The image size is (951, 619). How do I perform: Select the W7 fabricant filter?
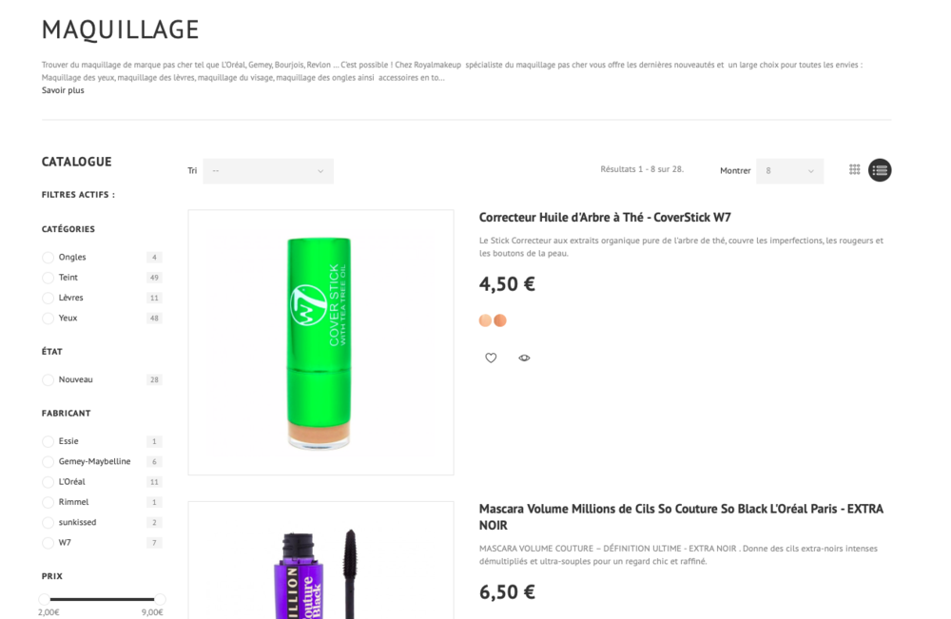click(x=48, y=543)
